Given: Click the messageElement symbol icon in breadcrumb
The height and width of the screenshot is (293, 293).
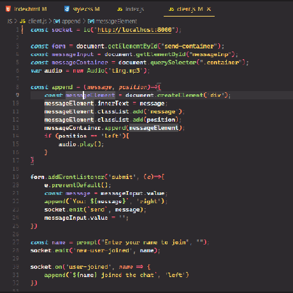Looking at the screenshot, I should click(91, 21).
